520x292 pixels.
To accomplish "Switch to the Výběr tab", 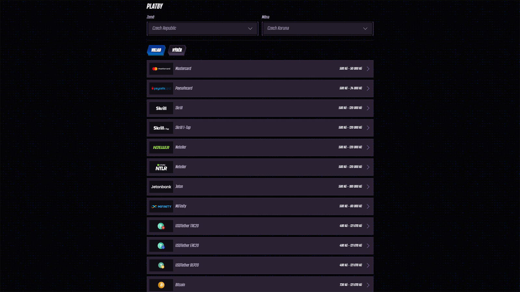I will [177, 50].
